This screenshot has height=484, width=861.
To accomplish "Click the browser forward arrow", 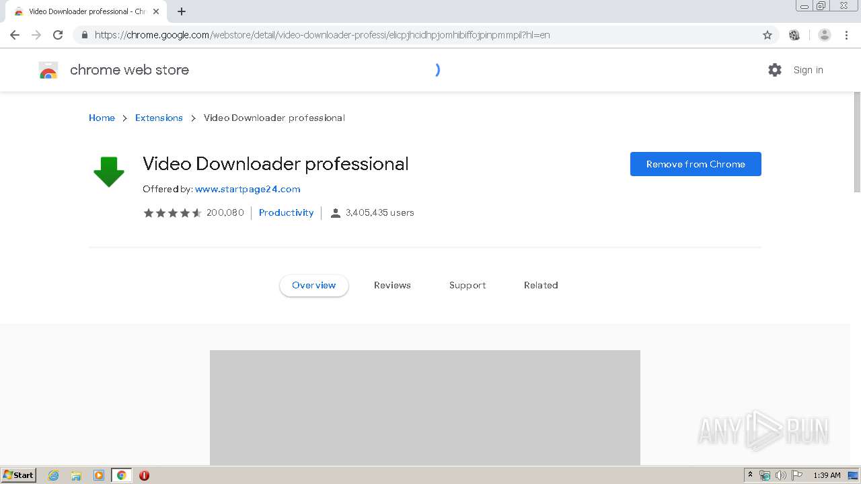I will [x=36, y=35].
